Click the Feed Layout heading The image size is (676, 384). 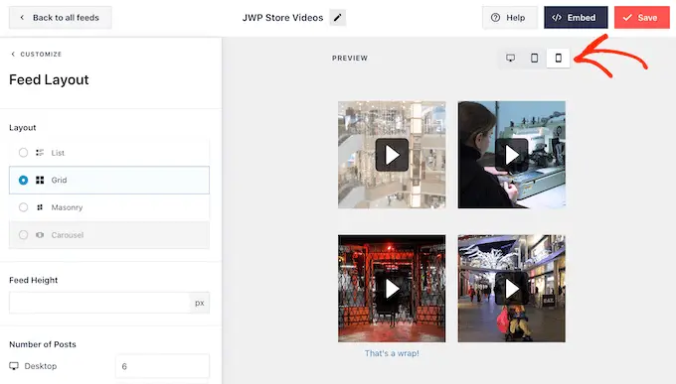tap(49, 79)
